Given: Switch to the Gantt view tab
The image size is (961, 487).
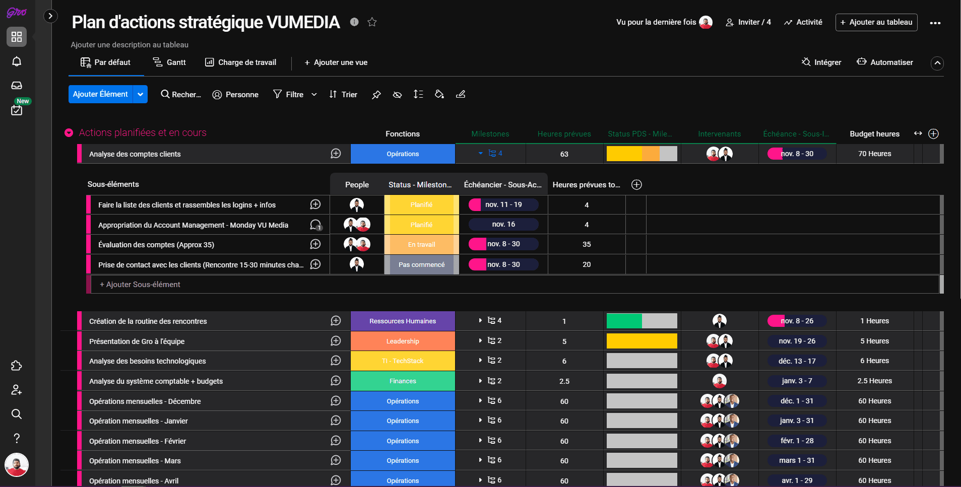Looking at the screenshot, I should pyautogui.click(x=169, y=62).
